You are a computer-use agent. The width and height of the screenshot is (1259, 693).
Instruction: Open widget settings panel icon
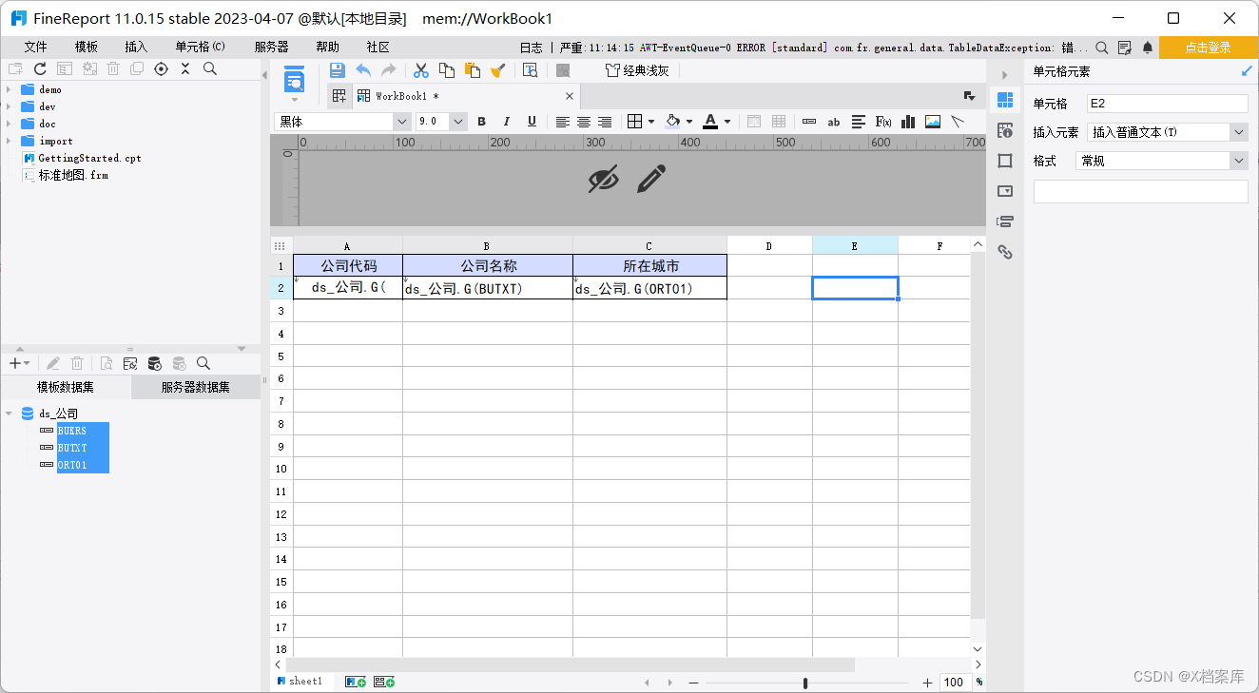coord(1005,191)
